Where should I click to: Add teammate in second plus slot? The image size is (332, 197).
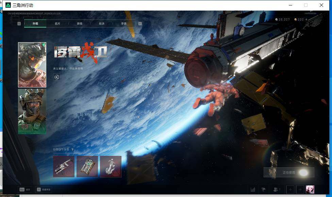pyautogui.click(x=300, y=190)
